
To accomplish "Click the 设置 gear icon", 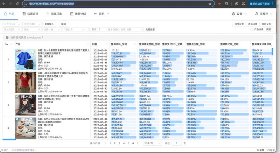I will (x=233, y=14).
